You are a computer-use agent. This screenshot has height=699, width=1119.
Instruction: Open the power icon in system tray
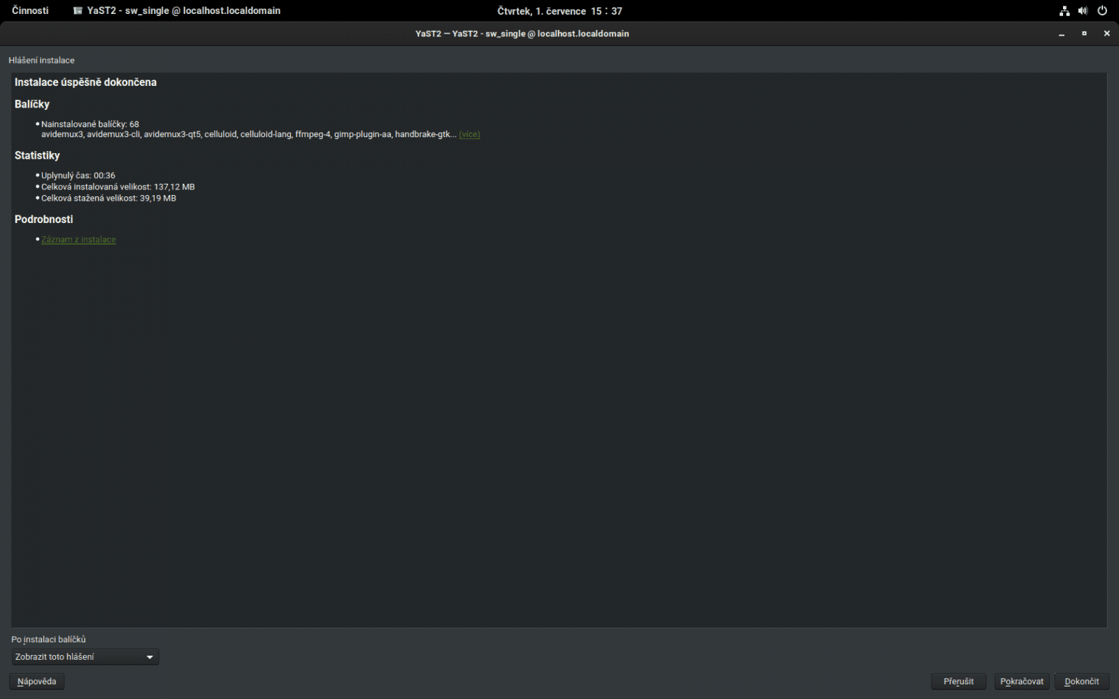(x=1102, y=10)
